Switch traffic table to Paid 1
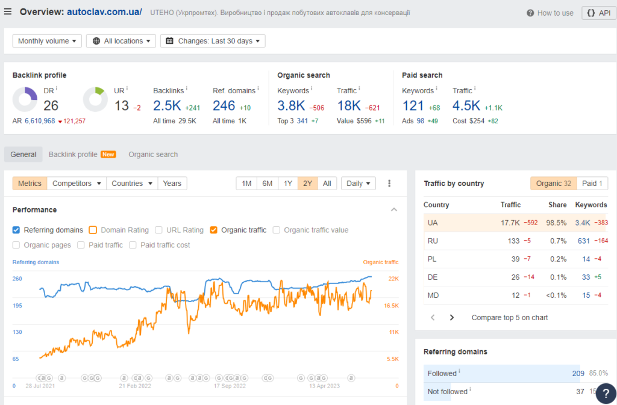The image size is (617, 405). [x=592, y=184]
